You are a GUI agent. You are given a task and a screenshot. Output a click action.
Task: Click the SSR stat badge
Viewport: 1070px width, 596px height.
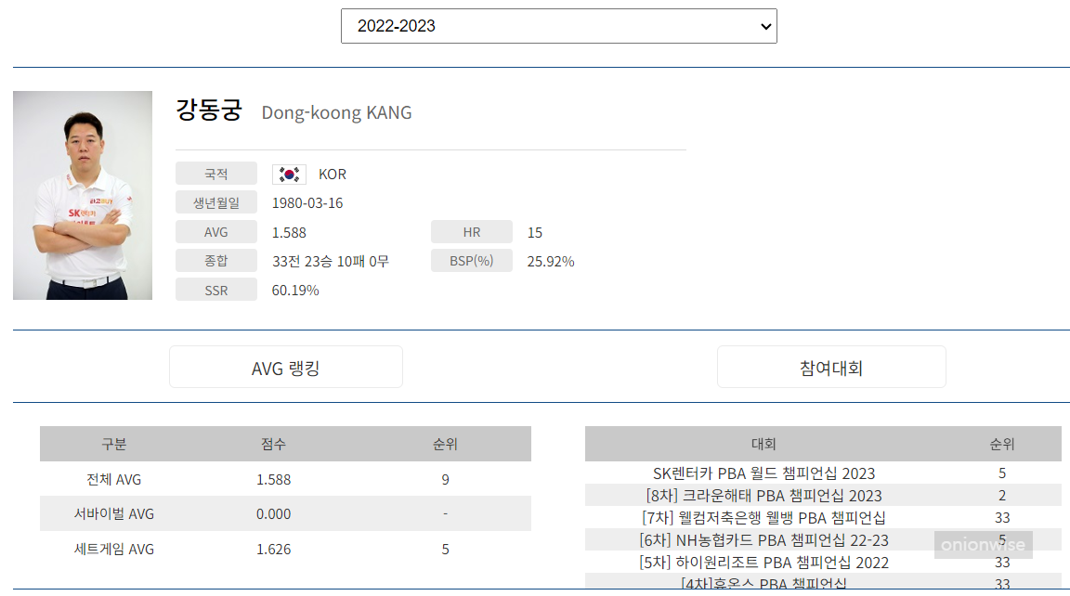tap(216, 289)
